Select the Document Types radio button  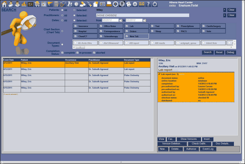(x=62, y=44)
